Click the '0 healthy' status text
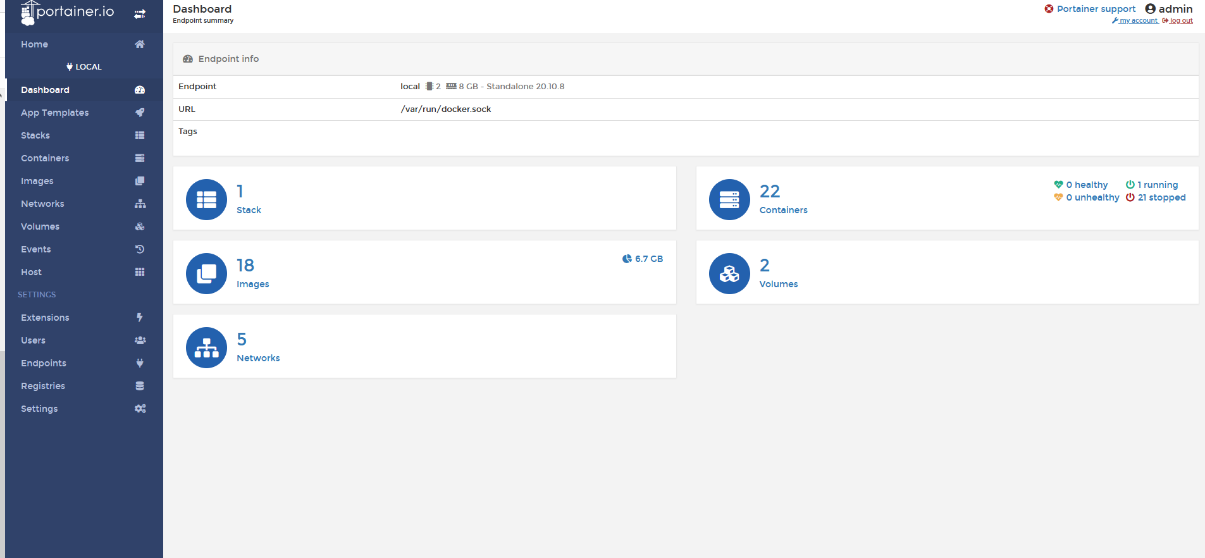This screenshot has height=558, width=1205. tap(1087, 185)
